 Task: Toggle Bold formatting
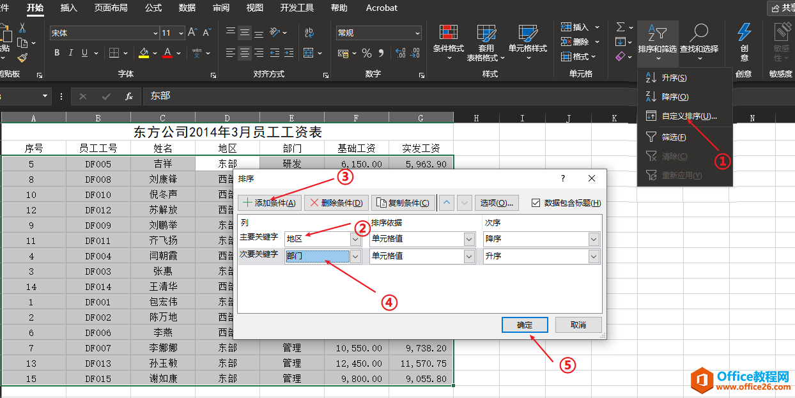pos(57,53)
